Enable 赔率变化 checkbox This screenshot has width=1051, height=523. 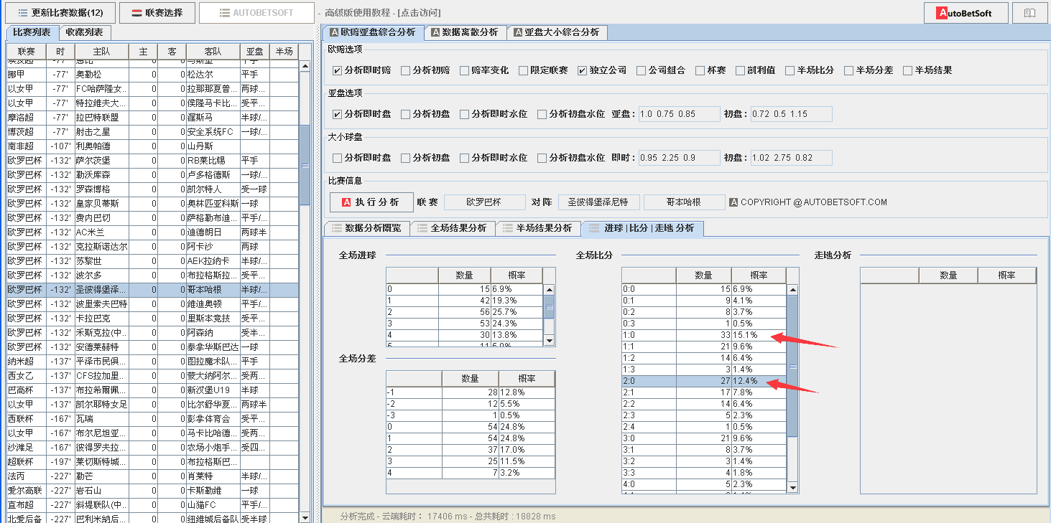(465, 70)
